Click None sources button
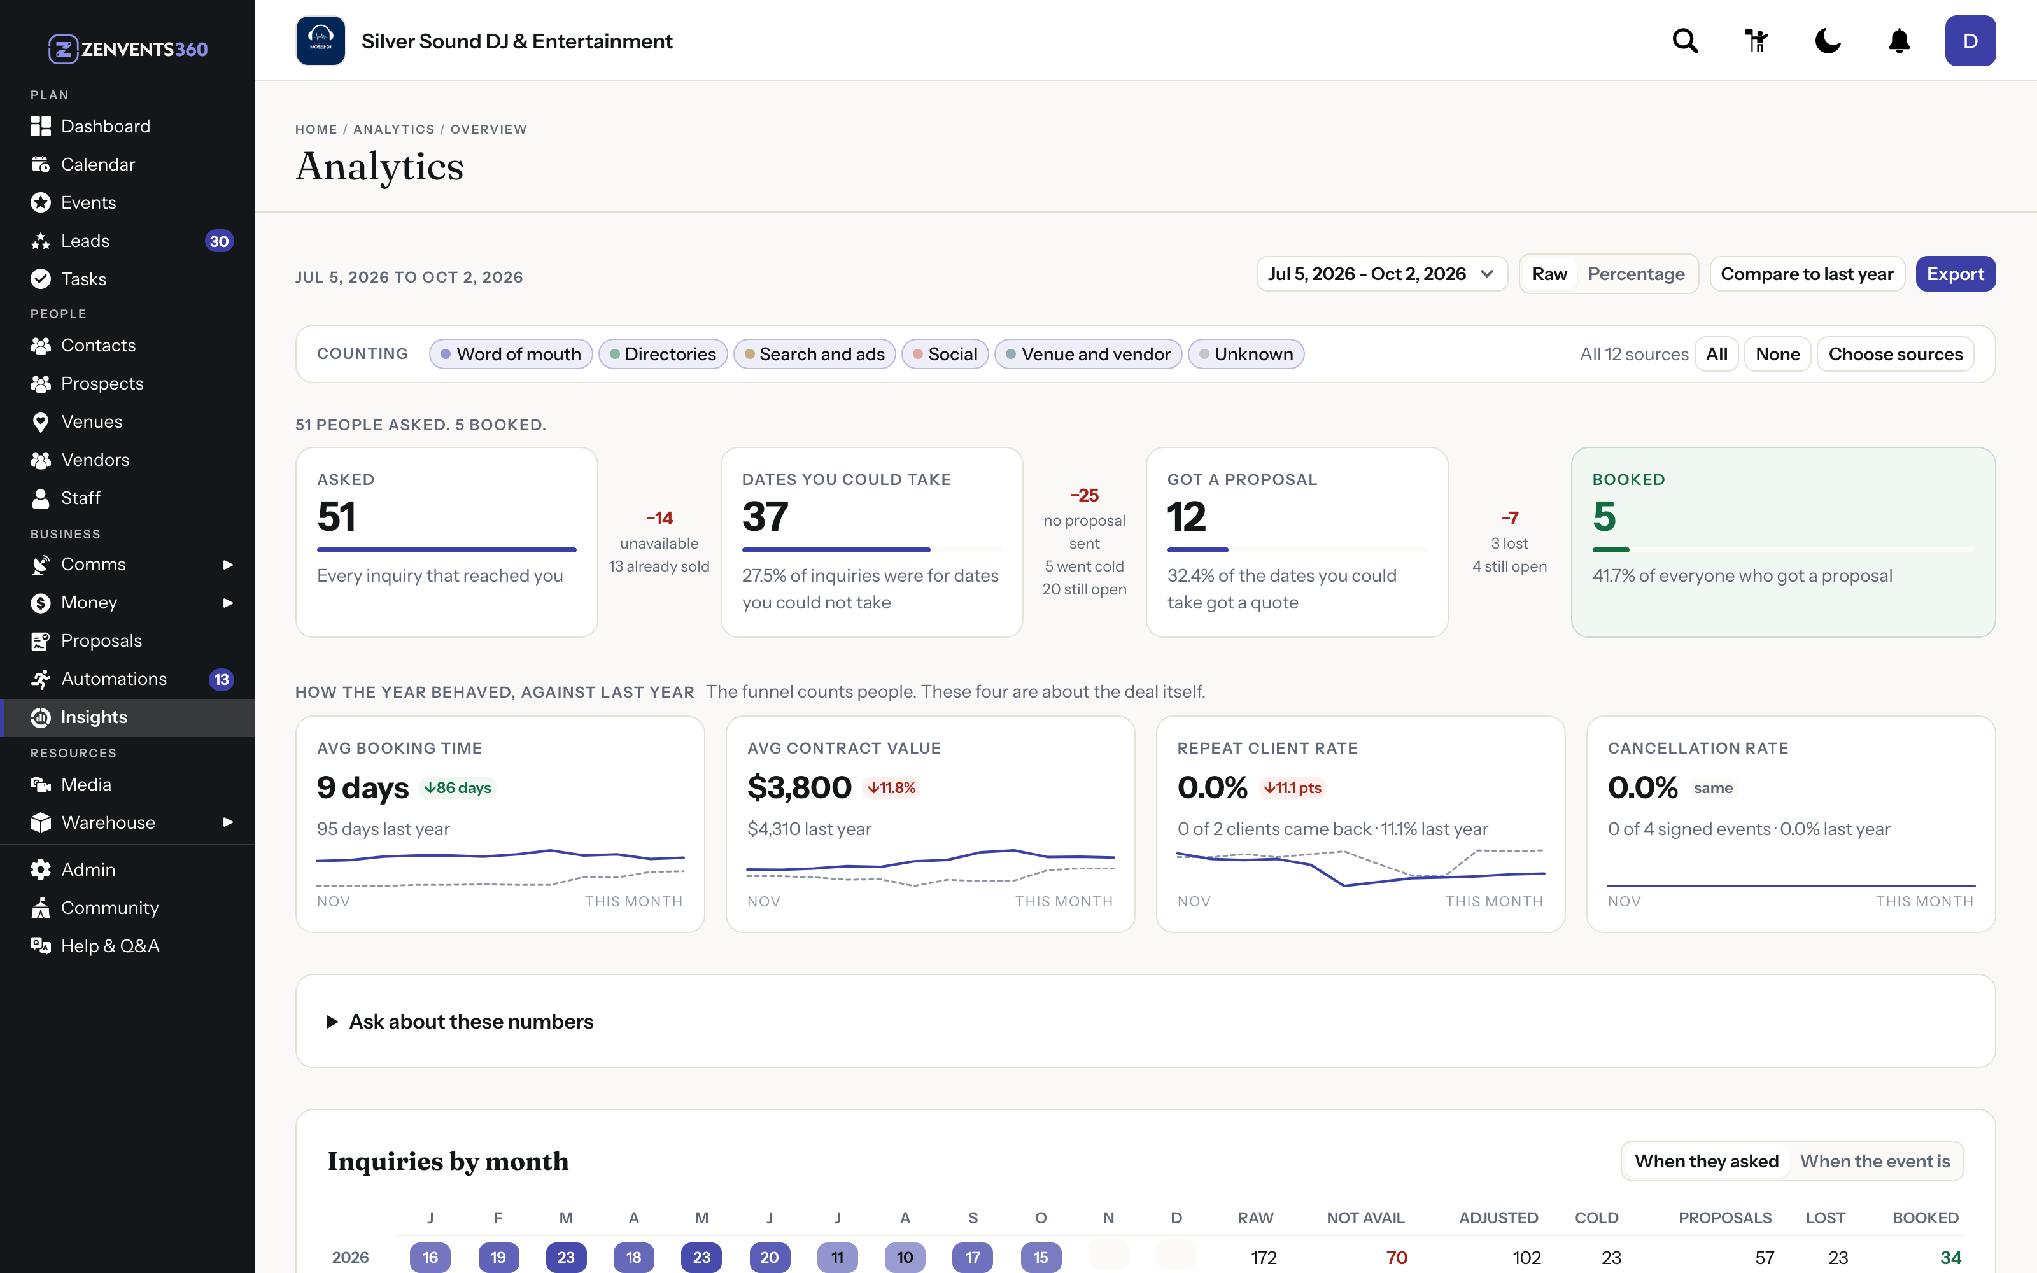The image size is (2037, 1273). pyautogui.click(x=1777, y=355)
